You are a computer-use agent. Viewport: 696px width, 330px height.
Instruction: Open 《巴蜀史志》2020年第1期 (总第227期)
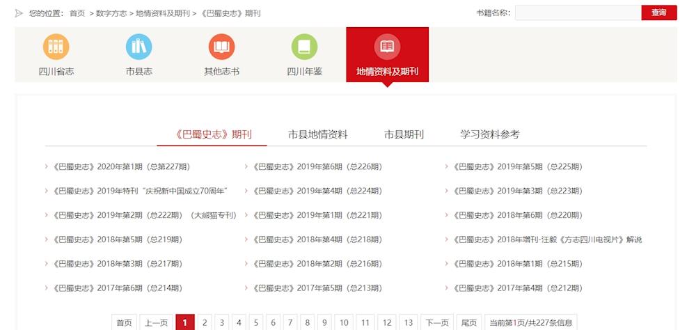pos(121,167)
